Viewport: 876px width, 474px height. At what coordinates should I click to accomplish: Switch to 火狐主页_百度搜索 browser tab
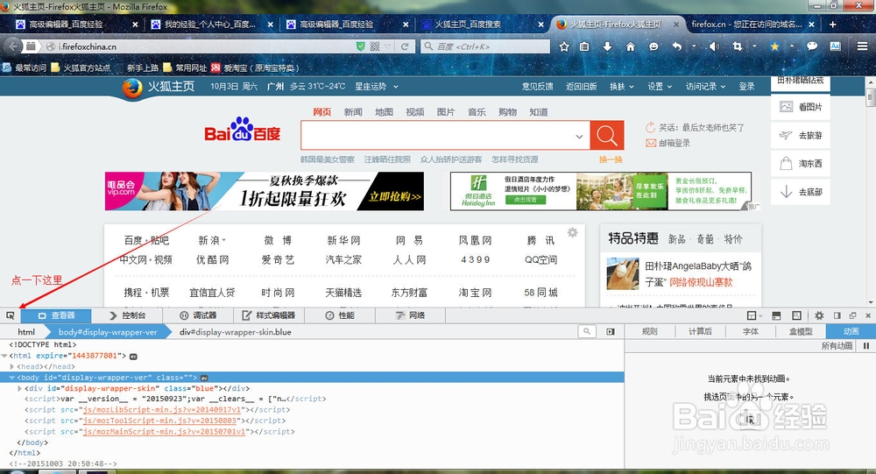pos(482,24)
